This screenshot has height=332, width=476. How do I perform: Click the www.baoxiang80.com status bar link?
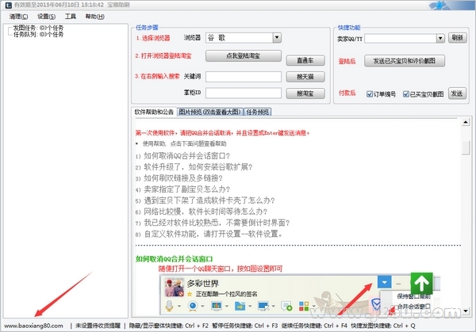[x=33, y=326]
